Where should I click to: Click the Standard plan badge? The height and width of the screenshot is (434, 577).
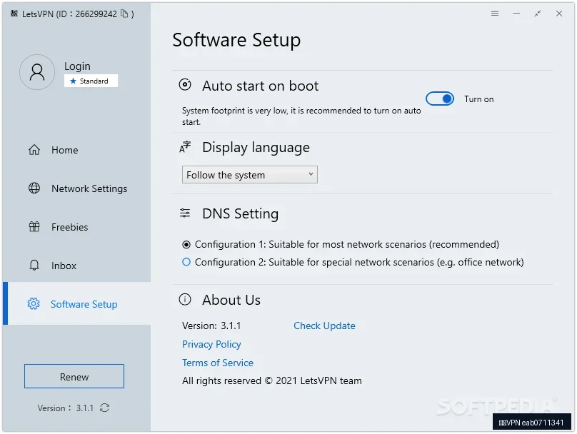tap(91, 81)
